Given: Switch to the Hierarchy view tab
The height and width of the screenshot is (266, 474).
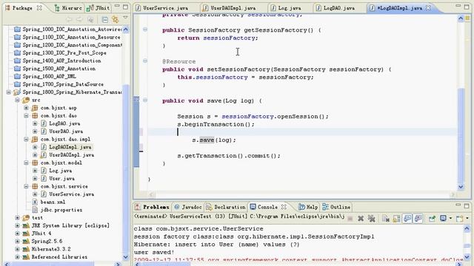Looking at the screenshot, I should click(68, 8).
